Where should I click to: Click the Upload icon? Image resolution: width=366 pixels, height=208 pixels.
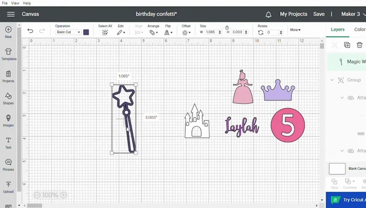pyautogui.click(x=8, y=184)
